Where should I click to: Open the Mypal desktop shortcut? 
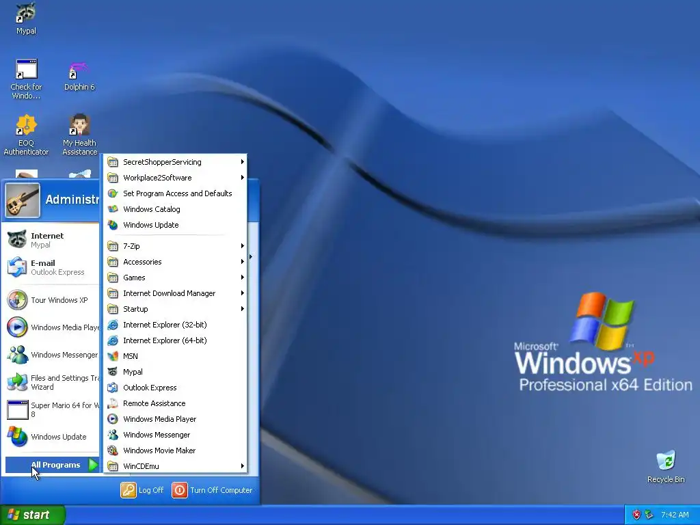26,18
